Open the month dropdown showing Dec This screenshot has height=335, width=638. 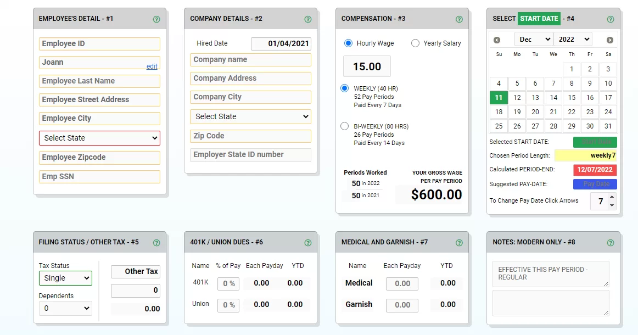tap(533, 39)
